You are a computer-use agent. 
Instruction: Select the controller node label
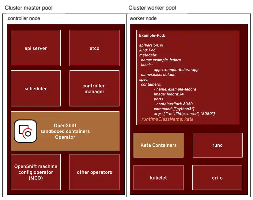point(24,18)
